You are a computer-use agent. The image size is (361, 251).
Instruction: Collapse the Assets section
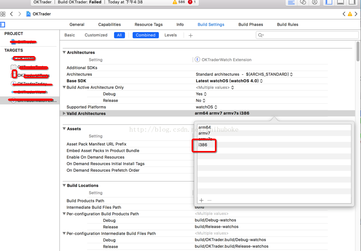[64, 129]
